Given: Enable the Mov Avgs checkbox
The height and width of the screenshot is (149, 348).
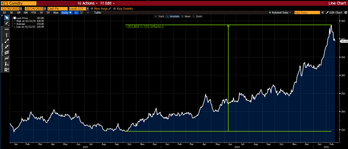Looking at the screenshot, I should [x=93, y=9].
